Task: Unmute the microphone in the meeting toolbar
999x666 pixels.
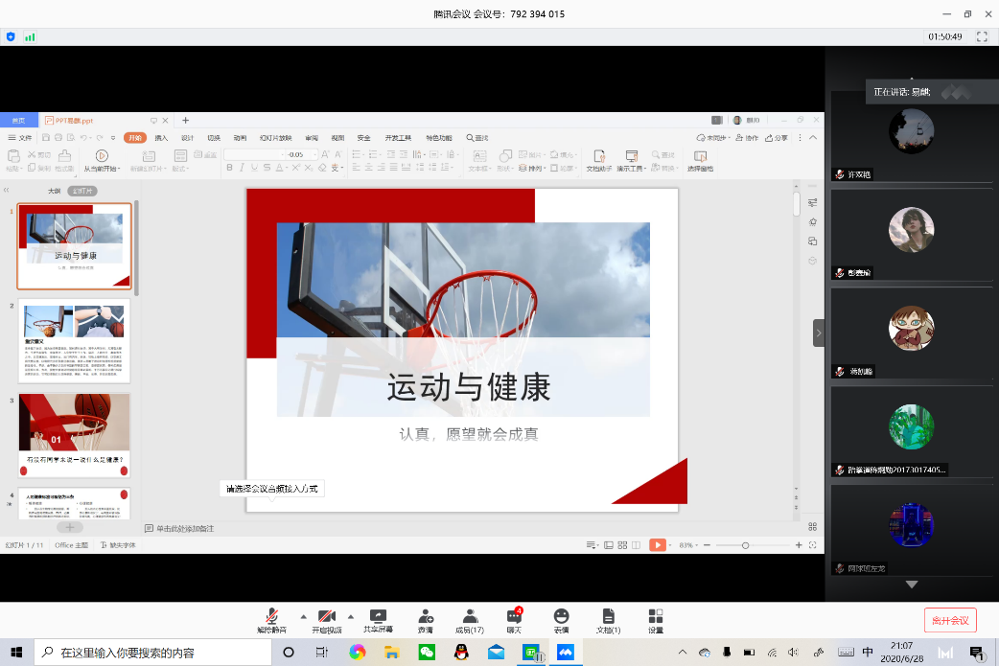Action: [x=272, y=619]
